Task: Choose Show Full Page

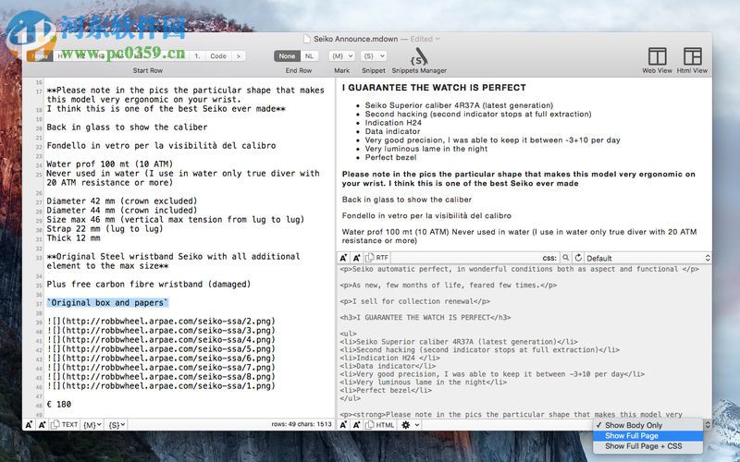Action: 647,435
